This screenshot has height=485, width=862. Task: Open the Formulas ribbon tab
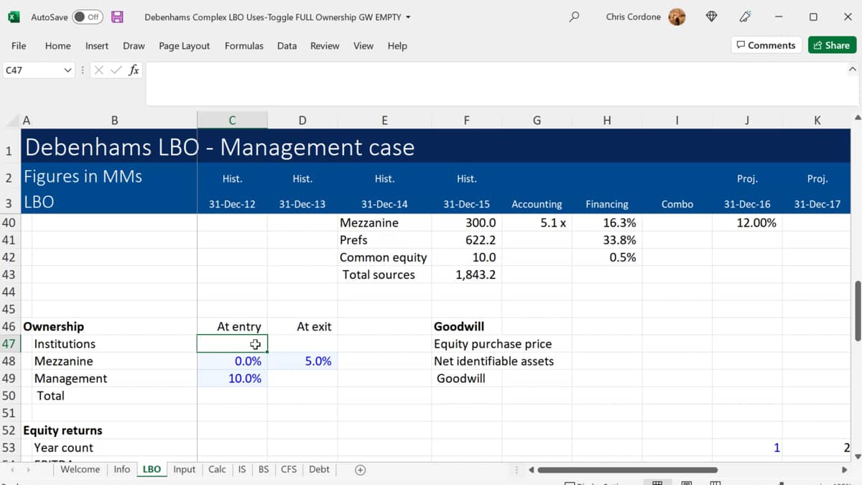click(x=244, y=45)
